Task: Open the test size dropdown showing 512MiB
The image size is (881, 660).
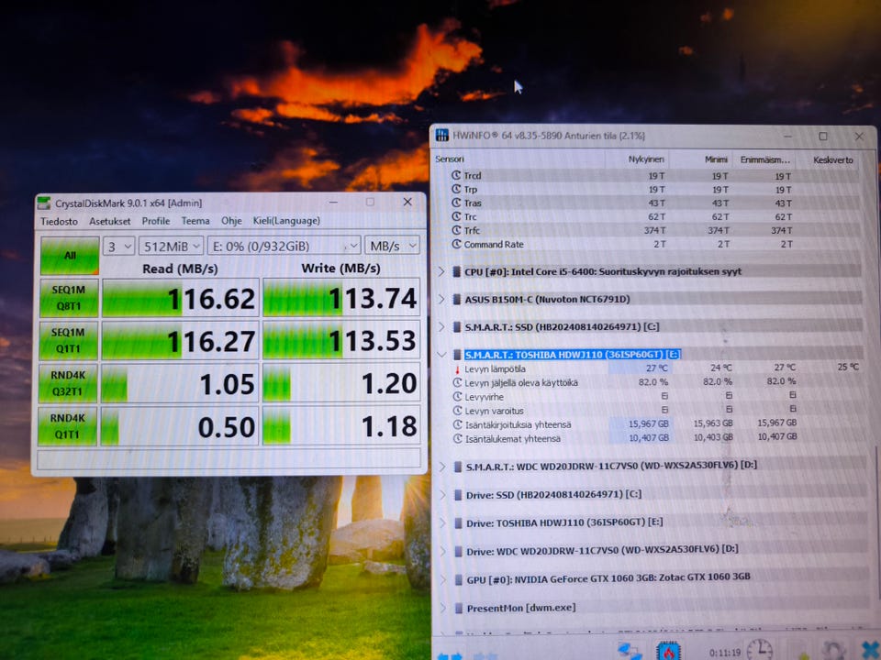Action: (171, 247)
